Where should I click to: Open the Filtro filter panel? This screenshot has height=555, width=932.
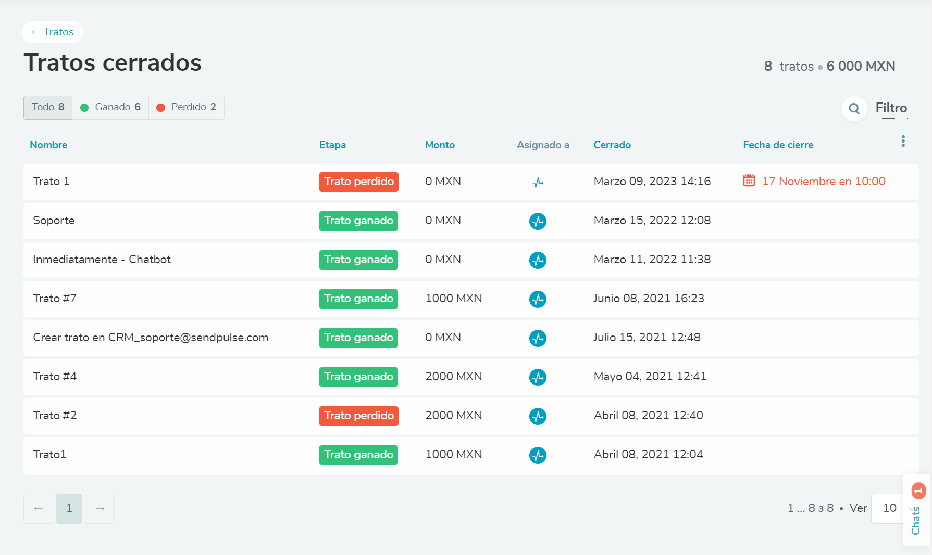[891, 108]
